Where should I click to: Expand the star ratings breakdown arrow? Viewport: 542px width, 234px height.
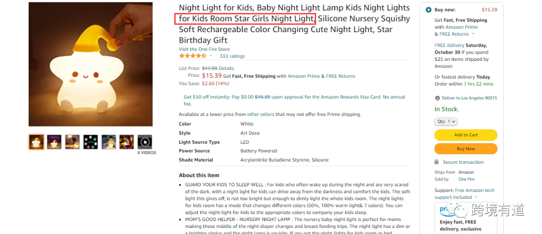point(211,56)
